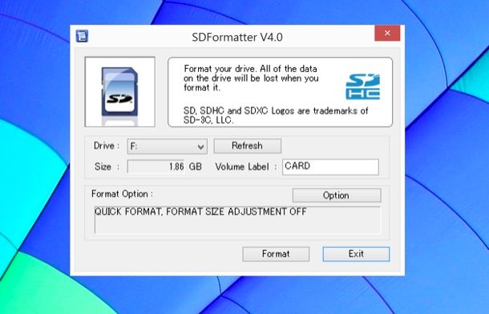This screenshot has height=314, width=489.
Task: Click the SDFormatter app icon in title bar
Action: pyautogui.click(x=82, y=36)
